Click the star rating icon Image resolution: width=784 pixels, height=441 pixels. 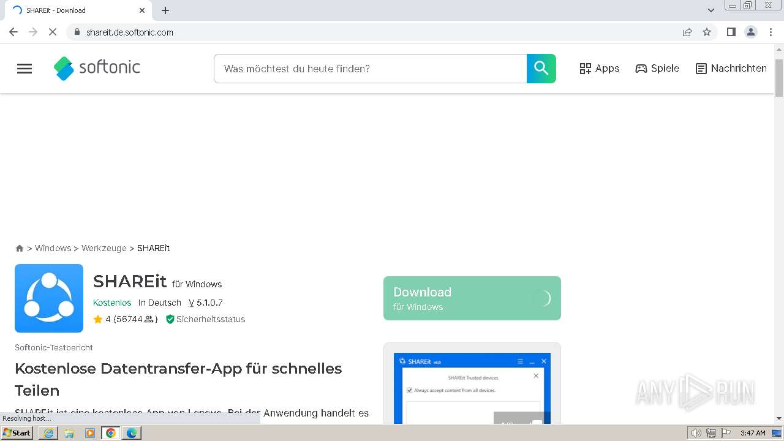click(x=98, y=319)
